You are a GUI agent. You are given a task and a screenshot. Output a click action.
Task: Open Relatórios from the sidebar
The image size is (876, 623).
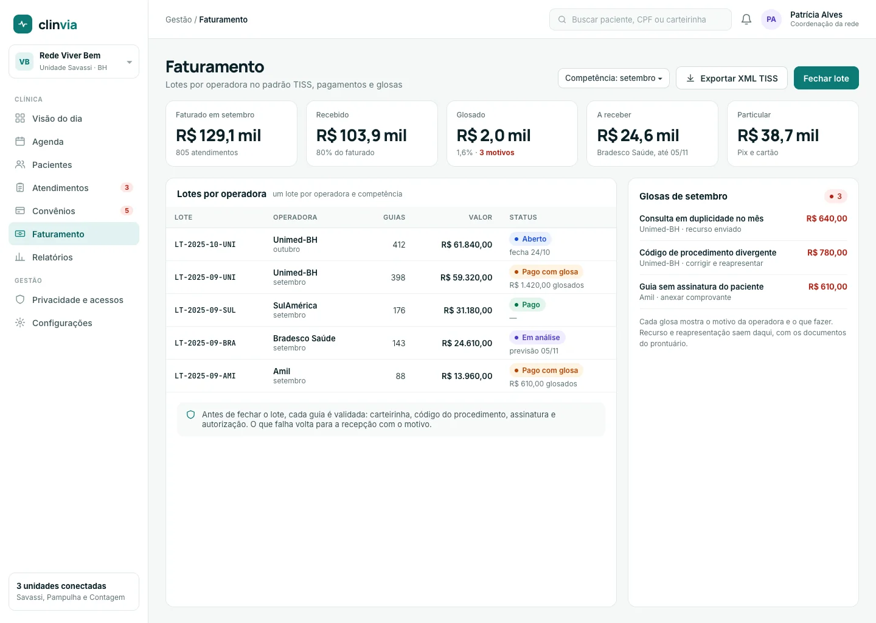(74, 257)
